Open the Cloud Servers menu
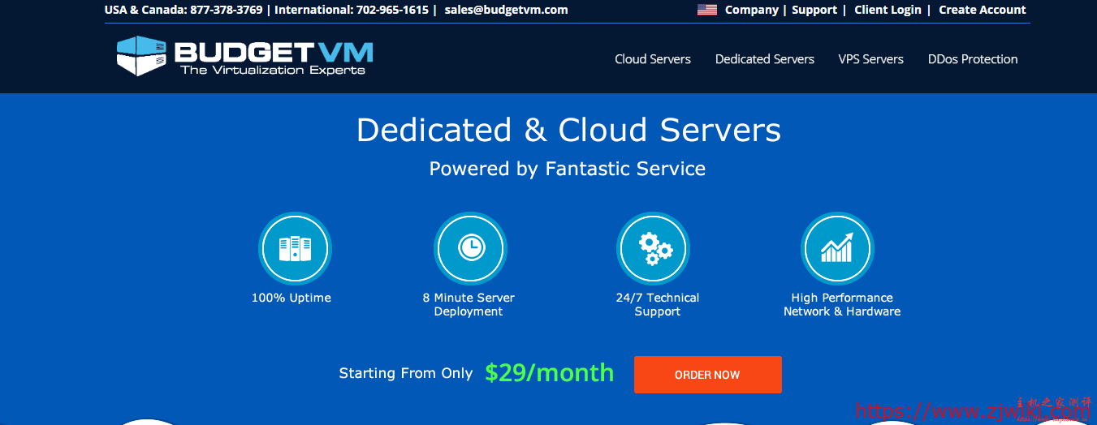The height and width of the screenshot is (425, 1097). [652, 59]
